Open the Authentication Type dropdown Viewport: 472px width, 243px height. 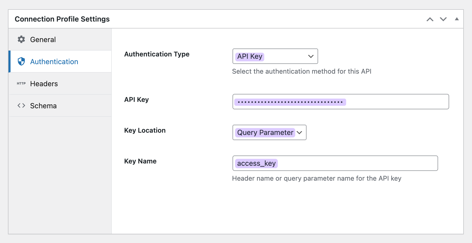pos(275,56)
